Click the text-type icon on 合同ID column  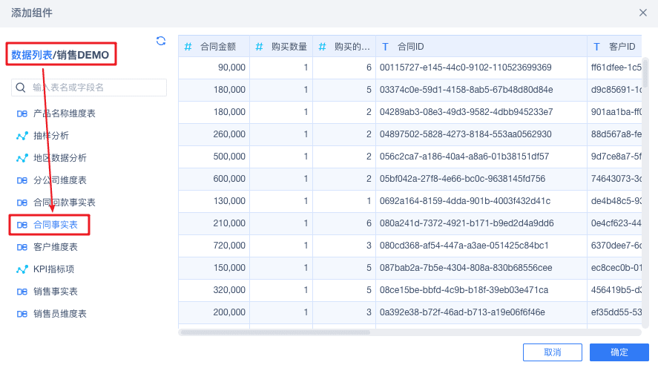tap(386, 47)
